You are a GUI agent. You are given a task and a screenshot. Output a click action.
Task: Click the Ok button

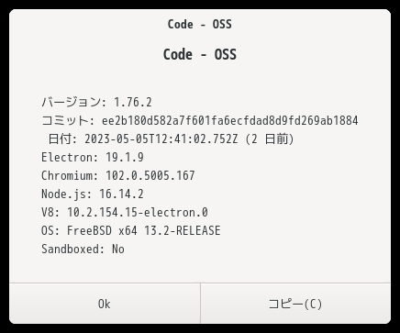pos(105,304)
